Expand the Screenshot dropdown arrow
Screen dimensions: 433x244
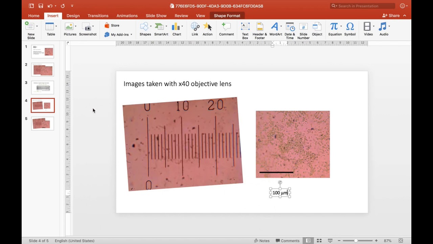93,26
